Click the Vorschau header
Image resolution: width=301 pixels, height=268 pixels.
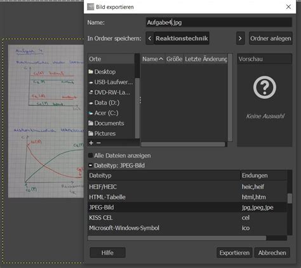click(x=265, y=59)
